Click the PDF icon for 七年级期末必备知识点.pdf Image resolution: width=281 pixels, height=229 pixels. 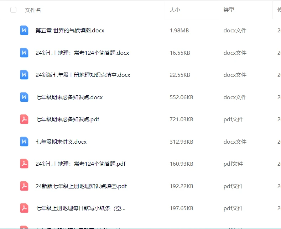(24, 119)
